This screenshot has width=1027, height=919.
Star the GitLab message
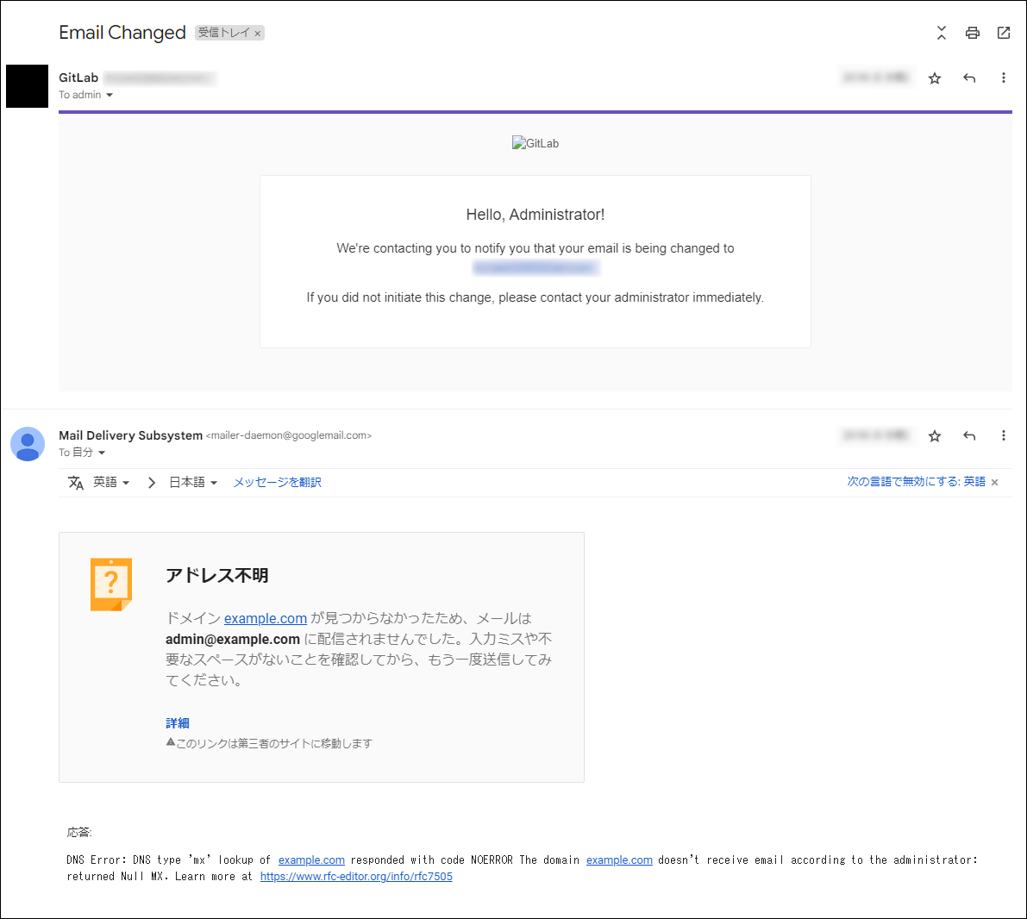point(935,78)
